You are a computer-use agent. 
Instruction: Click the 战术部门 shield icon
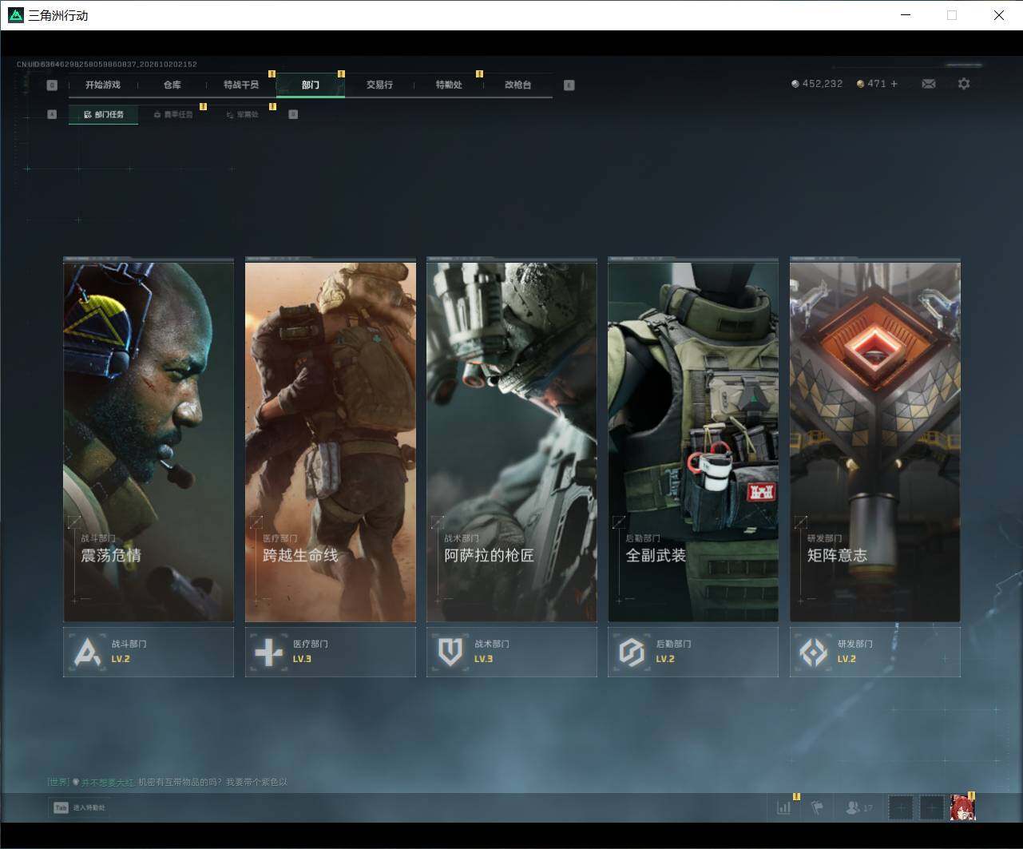tap(450, 653)
